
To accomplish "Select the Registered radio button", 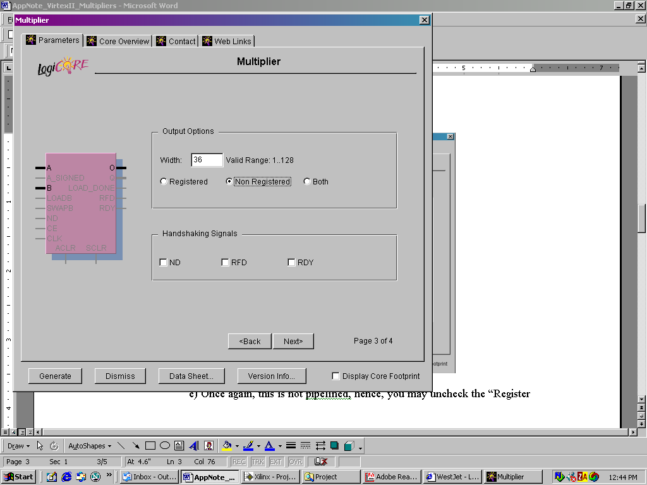I will coord(164,182).
